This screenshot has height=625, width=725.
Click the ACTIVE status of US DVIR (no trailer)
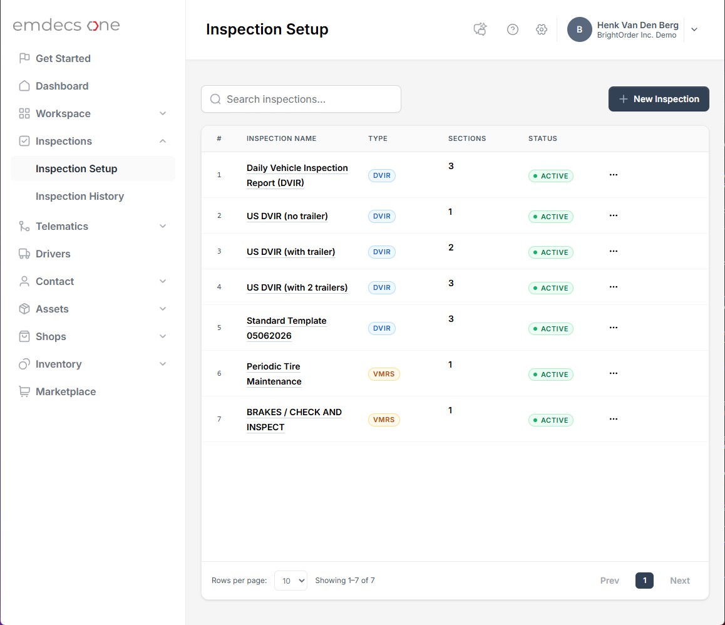coord(551,217)
